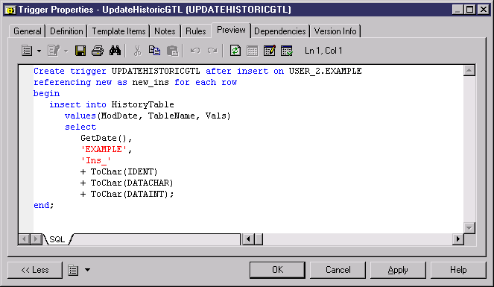Image resolution: width=494 pixels, height=287 pixels.
Task: Click the Refresh preview icon
Action: tap(235, 51)
